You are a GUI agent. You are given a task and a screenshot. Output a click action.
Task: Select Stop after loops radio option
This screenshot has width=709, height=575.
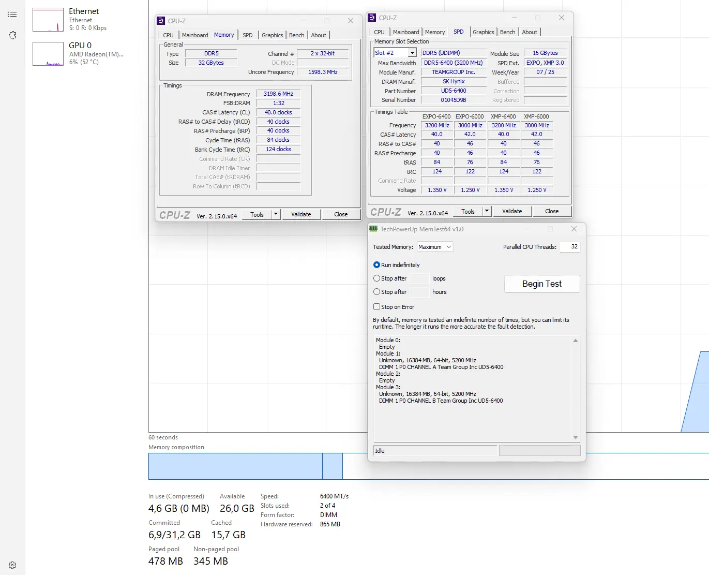tap(376, 278)
